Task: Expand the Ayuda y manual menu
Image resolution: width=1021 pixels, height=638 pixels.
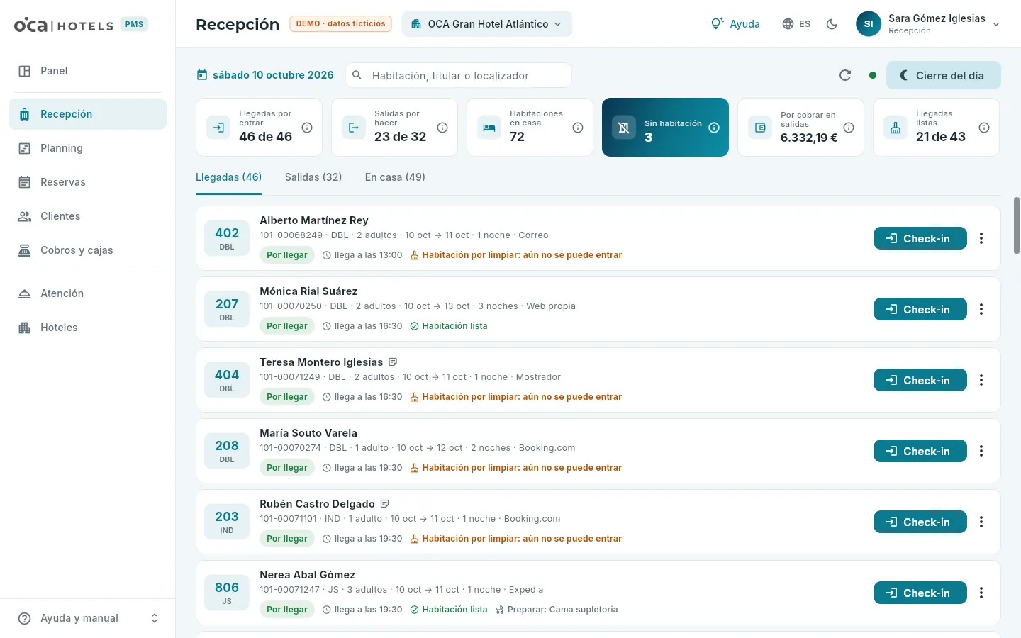Action: coord(88,618)
